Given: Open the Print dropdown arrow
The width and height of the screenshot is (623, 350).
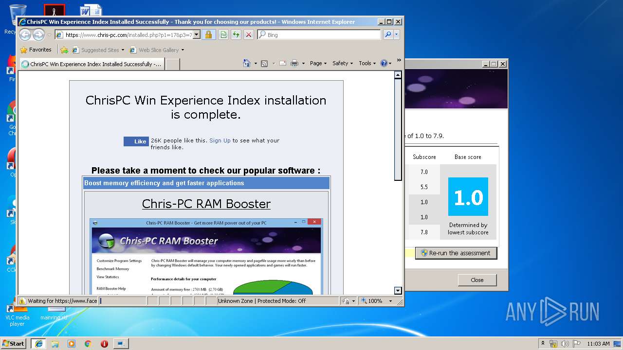Looking at the screenshot, I should 303,63.
